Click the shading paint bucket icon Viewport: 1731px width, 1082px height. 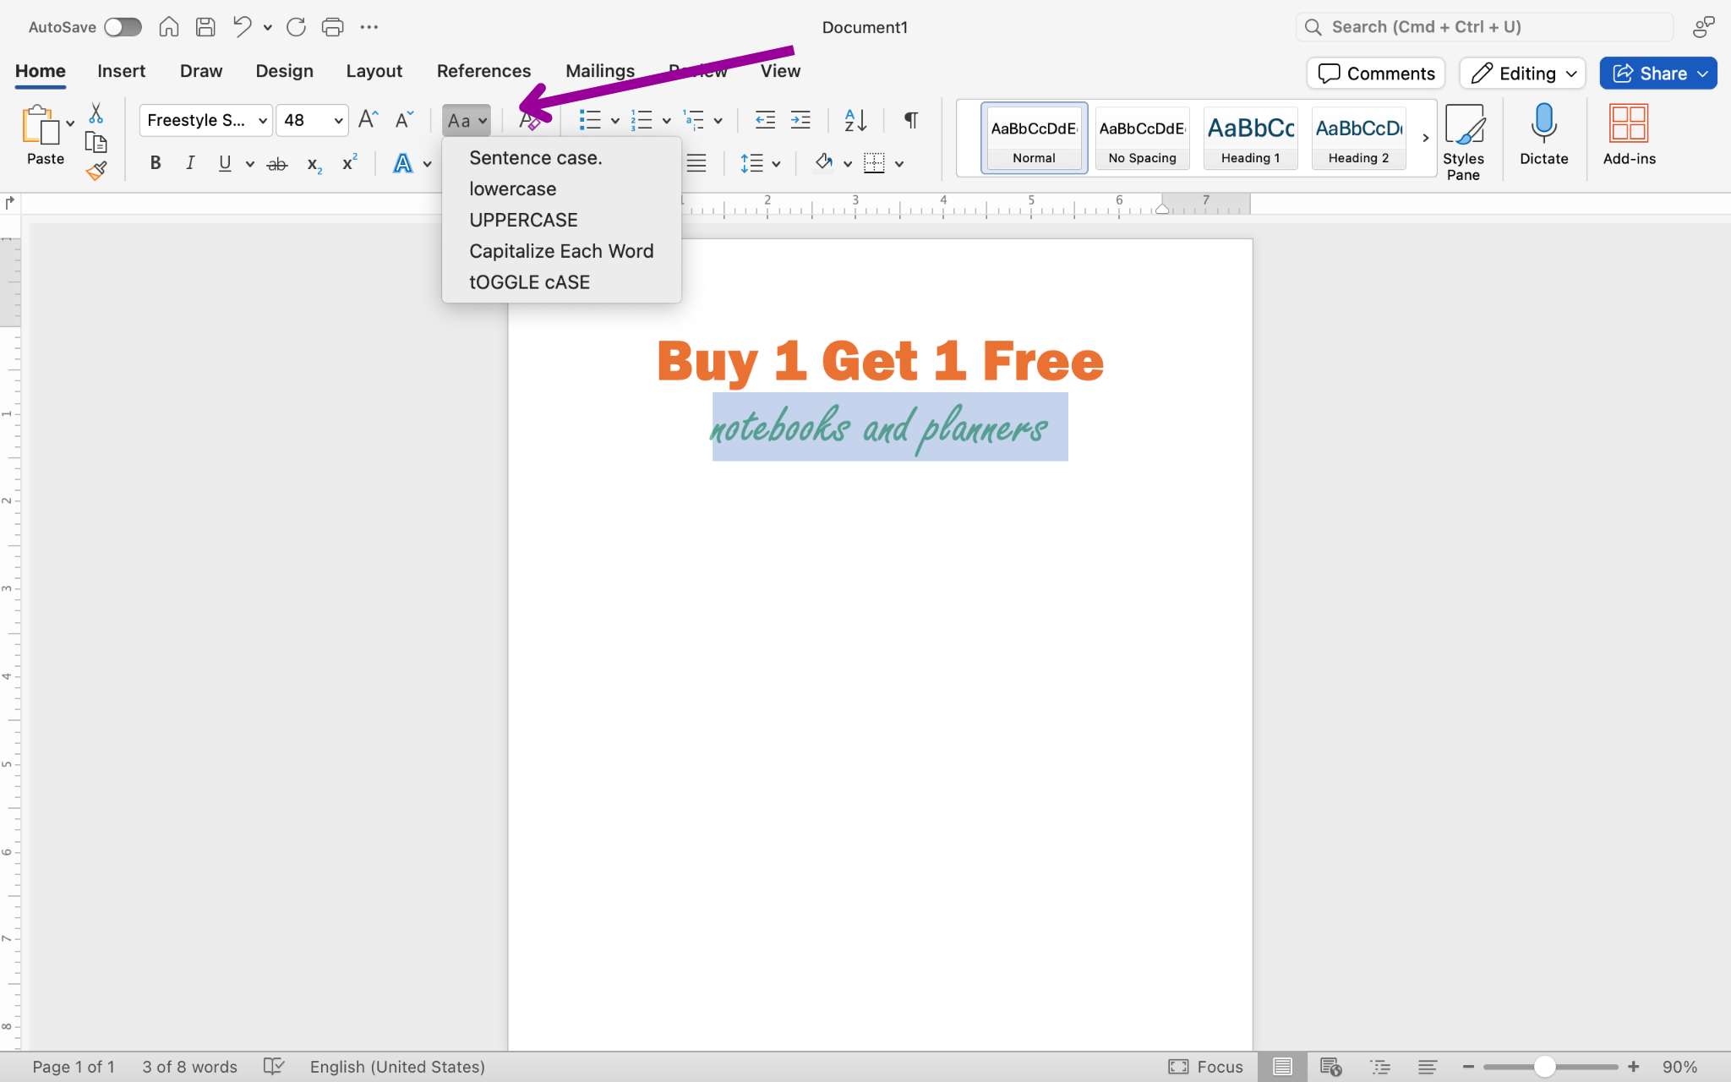823,162
